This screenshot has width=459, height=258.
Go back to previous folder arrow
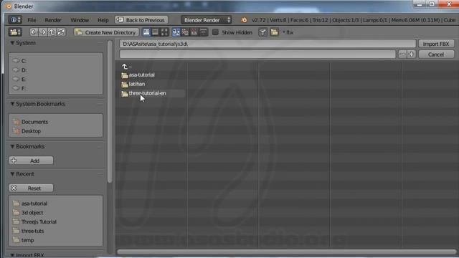pyautogui.click(x=34, y=32)
